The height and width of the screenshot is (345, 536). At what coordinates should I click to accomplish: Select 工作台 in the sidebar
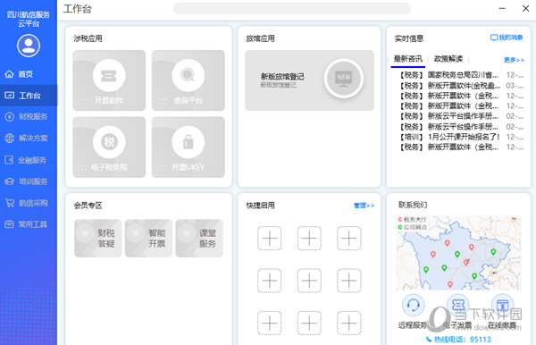[x=29, y=96]
